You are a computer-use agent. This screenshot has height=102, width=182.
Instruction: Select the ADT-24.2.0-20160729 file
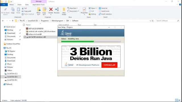(36, 29)
